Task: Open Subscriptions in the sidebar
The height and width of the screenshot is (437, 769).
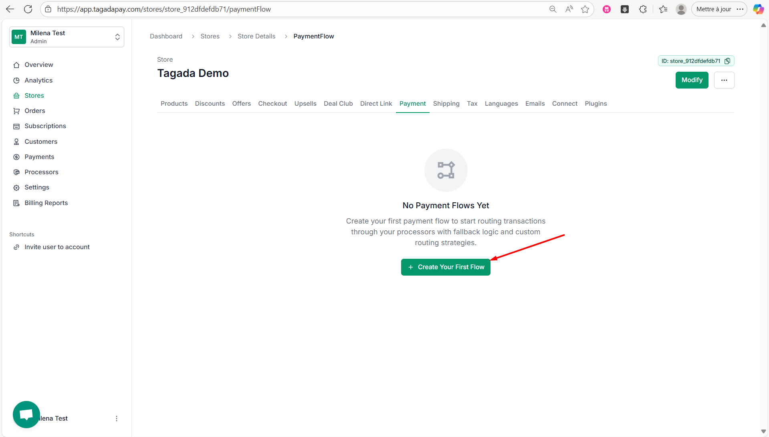Action: click(x=45, y=126)
